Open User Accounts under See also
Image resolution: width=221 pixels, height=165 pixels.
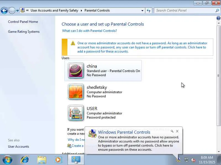(19, 147)
